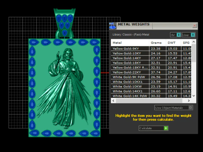Sort by the Metal column header
203x152 pixels.
click(130, 43)
